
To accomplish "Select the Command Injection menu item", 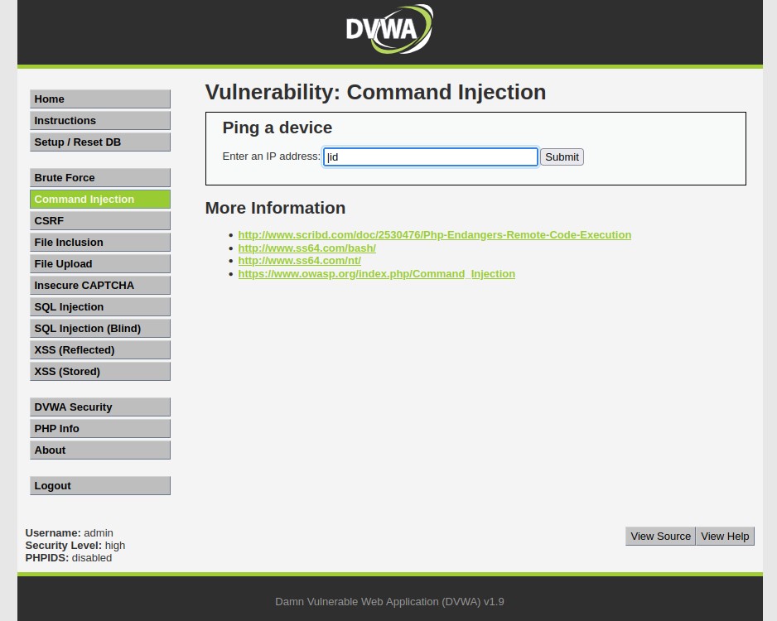I will pyautogui.click(x=100, y=199).
